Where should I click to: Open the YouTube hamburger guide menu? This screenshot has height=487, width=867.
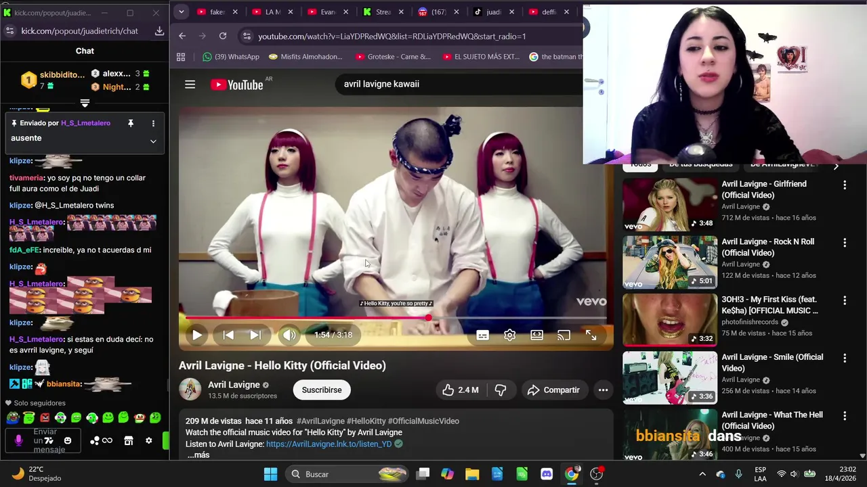190,85
